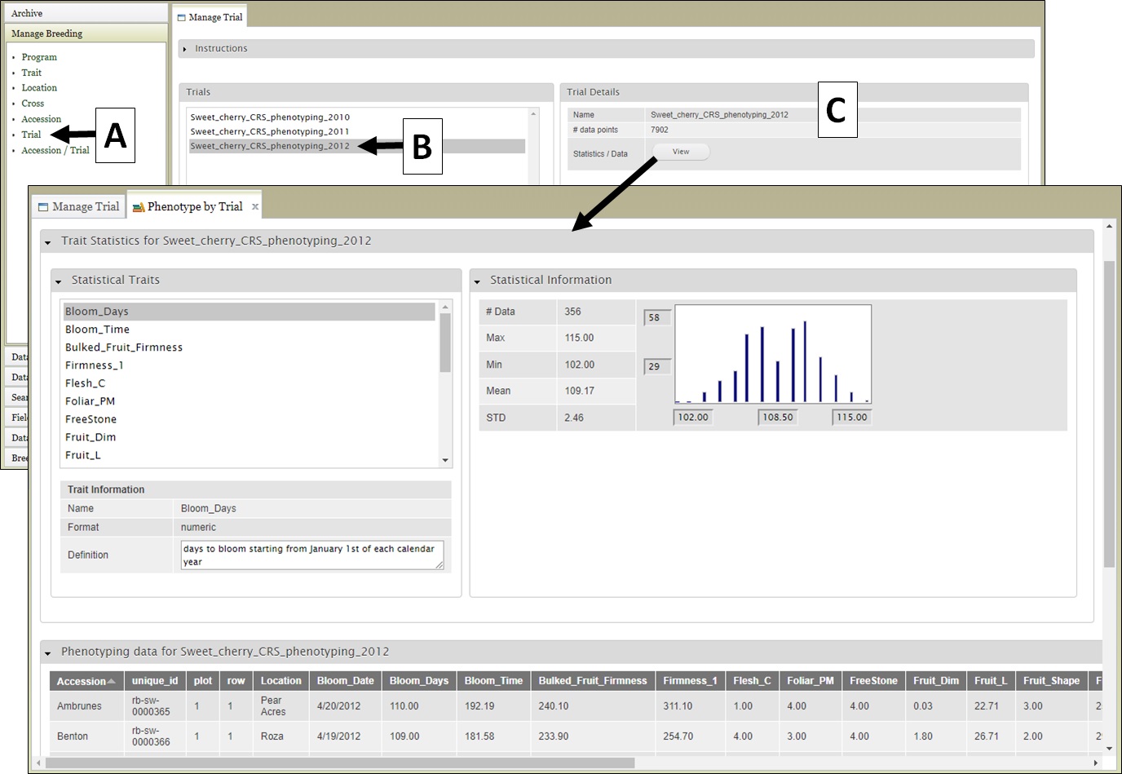
Task: Click the horizontal scrollbar below the data table
Action: click(x=340, y=763)
